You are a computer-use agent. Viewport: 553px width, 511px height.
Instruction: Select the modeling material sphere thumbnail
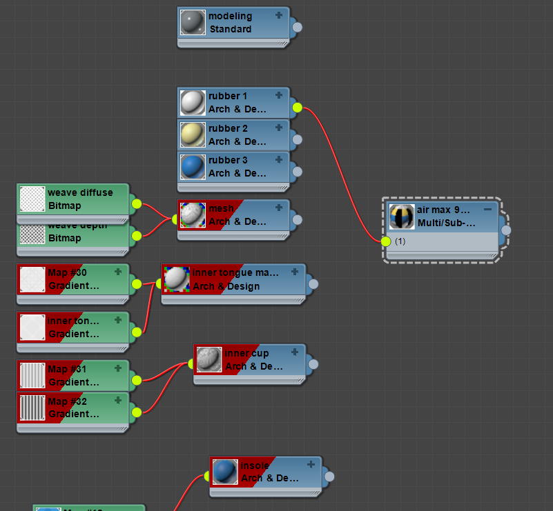click(193, 22)
